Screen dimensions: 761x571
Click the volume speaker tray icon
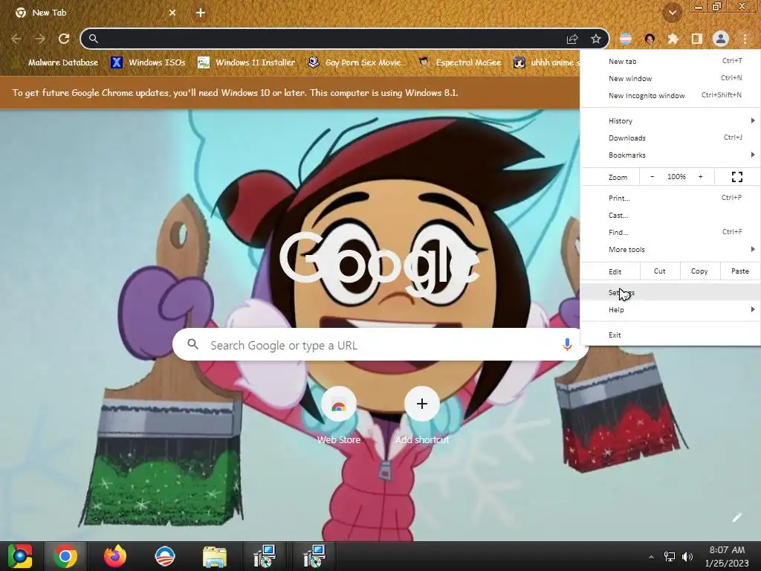point(687,556)
